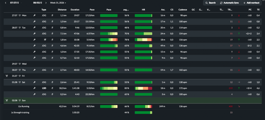This screenshot has width=265, height=120.
Task: Click the wrench icon on the LSD workout row
Action: 34,88
